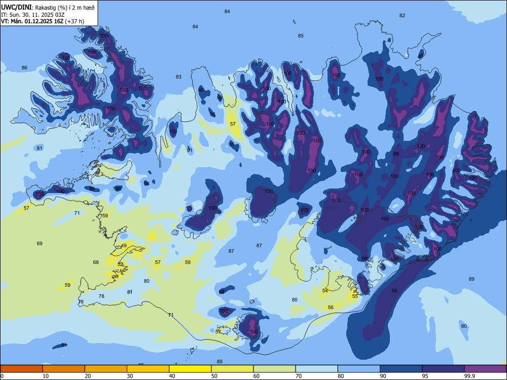The height and width of the screenshot is (380, 507).
Task: Click the "50" legend scale label
Action: pos(214,376)
